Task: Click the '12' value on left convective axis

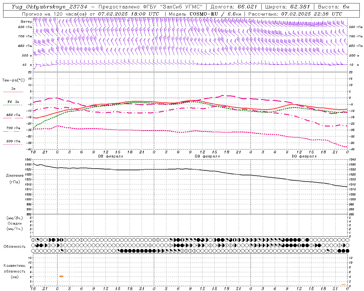Action: coord(30,258)
